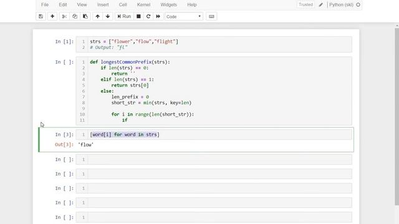The height and width of the screenshot is (224, 399).
Task: Move selected cell down arrow
Action: click(108, 17)
